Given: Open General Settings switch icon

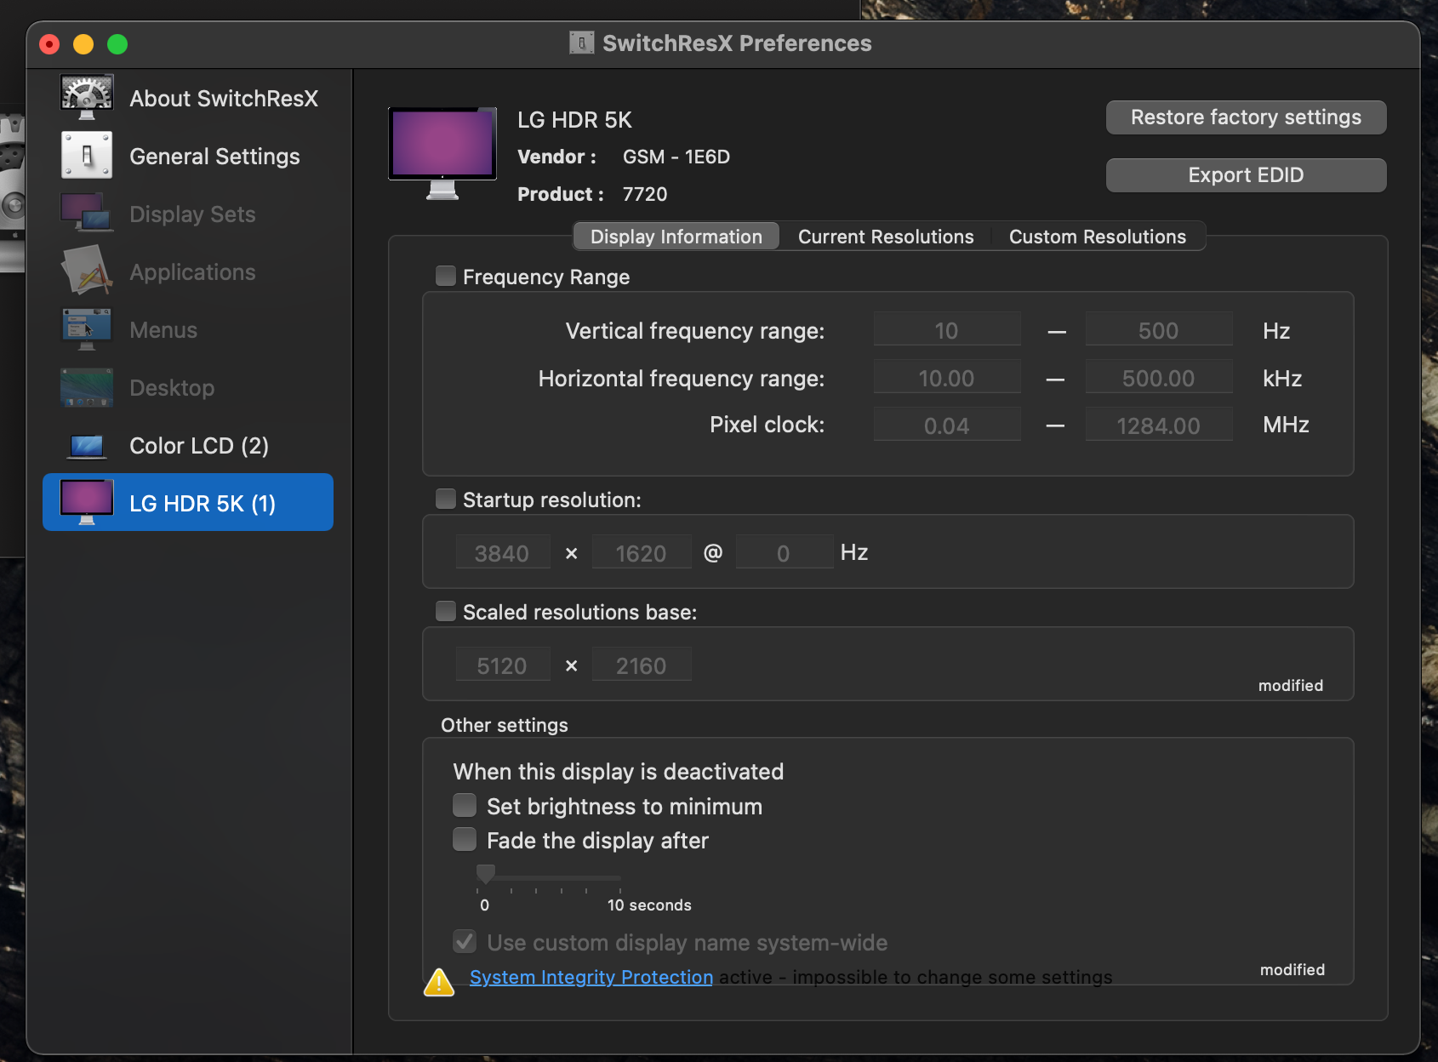Looking at the screenshot, I should pos(87,156).
